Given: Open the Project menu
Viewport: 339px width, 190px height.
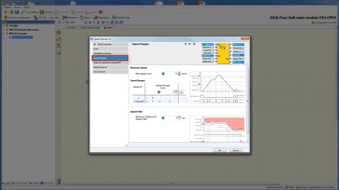Looking at the screenshot, I should click(8, 7).
